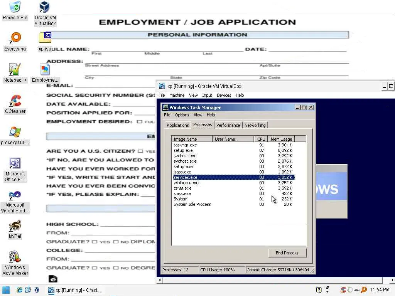Click the help question mark tray icon
The height and width of the screenshot is (296, 395).
click(319, 290)
